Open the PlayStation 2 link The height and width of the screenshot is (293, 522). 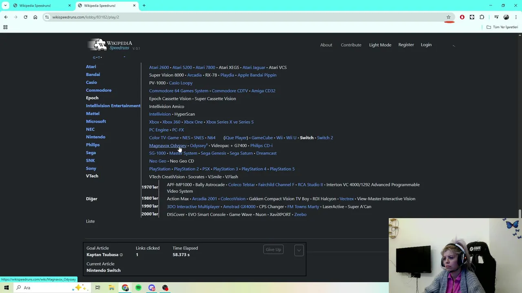(x=186, y=169)
